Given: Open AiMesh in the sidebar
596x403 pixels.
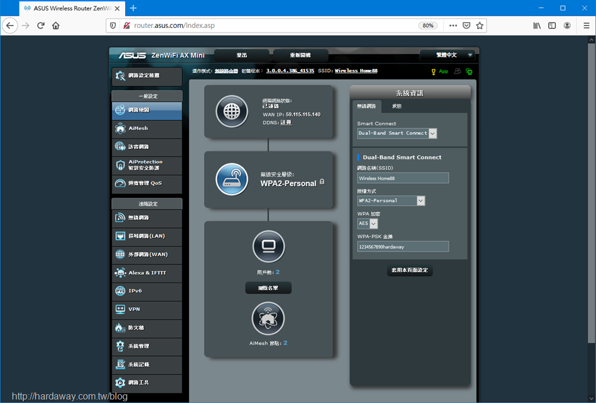Looking at the screenshot, I should (x=147, y=129).
